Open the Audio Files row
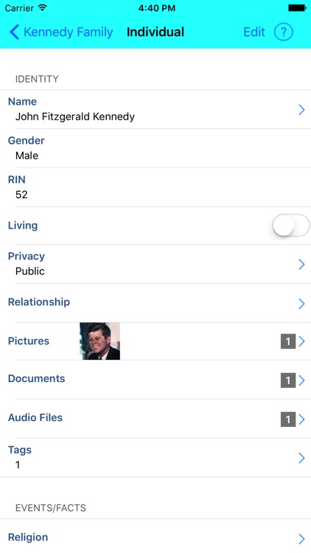 pyautogui.click(x=155, y=419)
